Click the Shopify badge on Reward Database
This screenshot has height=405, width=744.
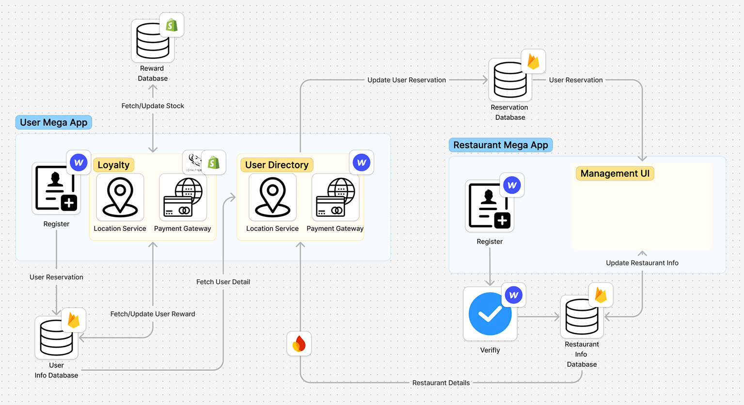tap(172, 25)
